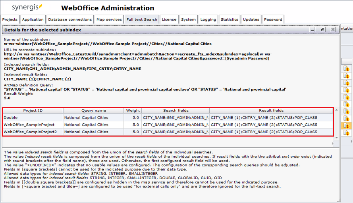Select the Double project row
This screenshot has width=353, height=203.
(168, 118)
